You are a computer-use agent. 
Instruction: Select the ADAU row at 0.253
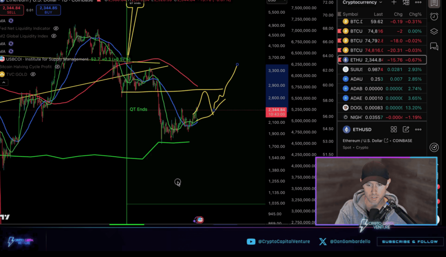click(382, 79)
